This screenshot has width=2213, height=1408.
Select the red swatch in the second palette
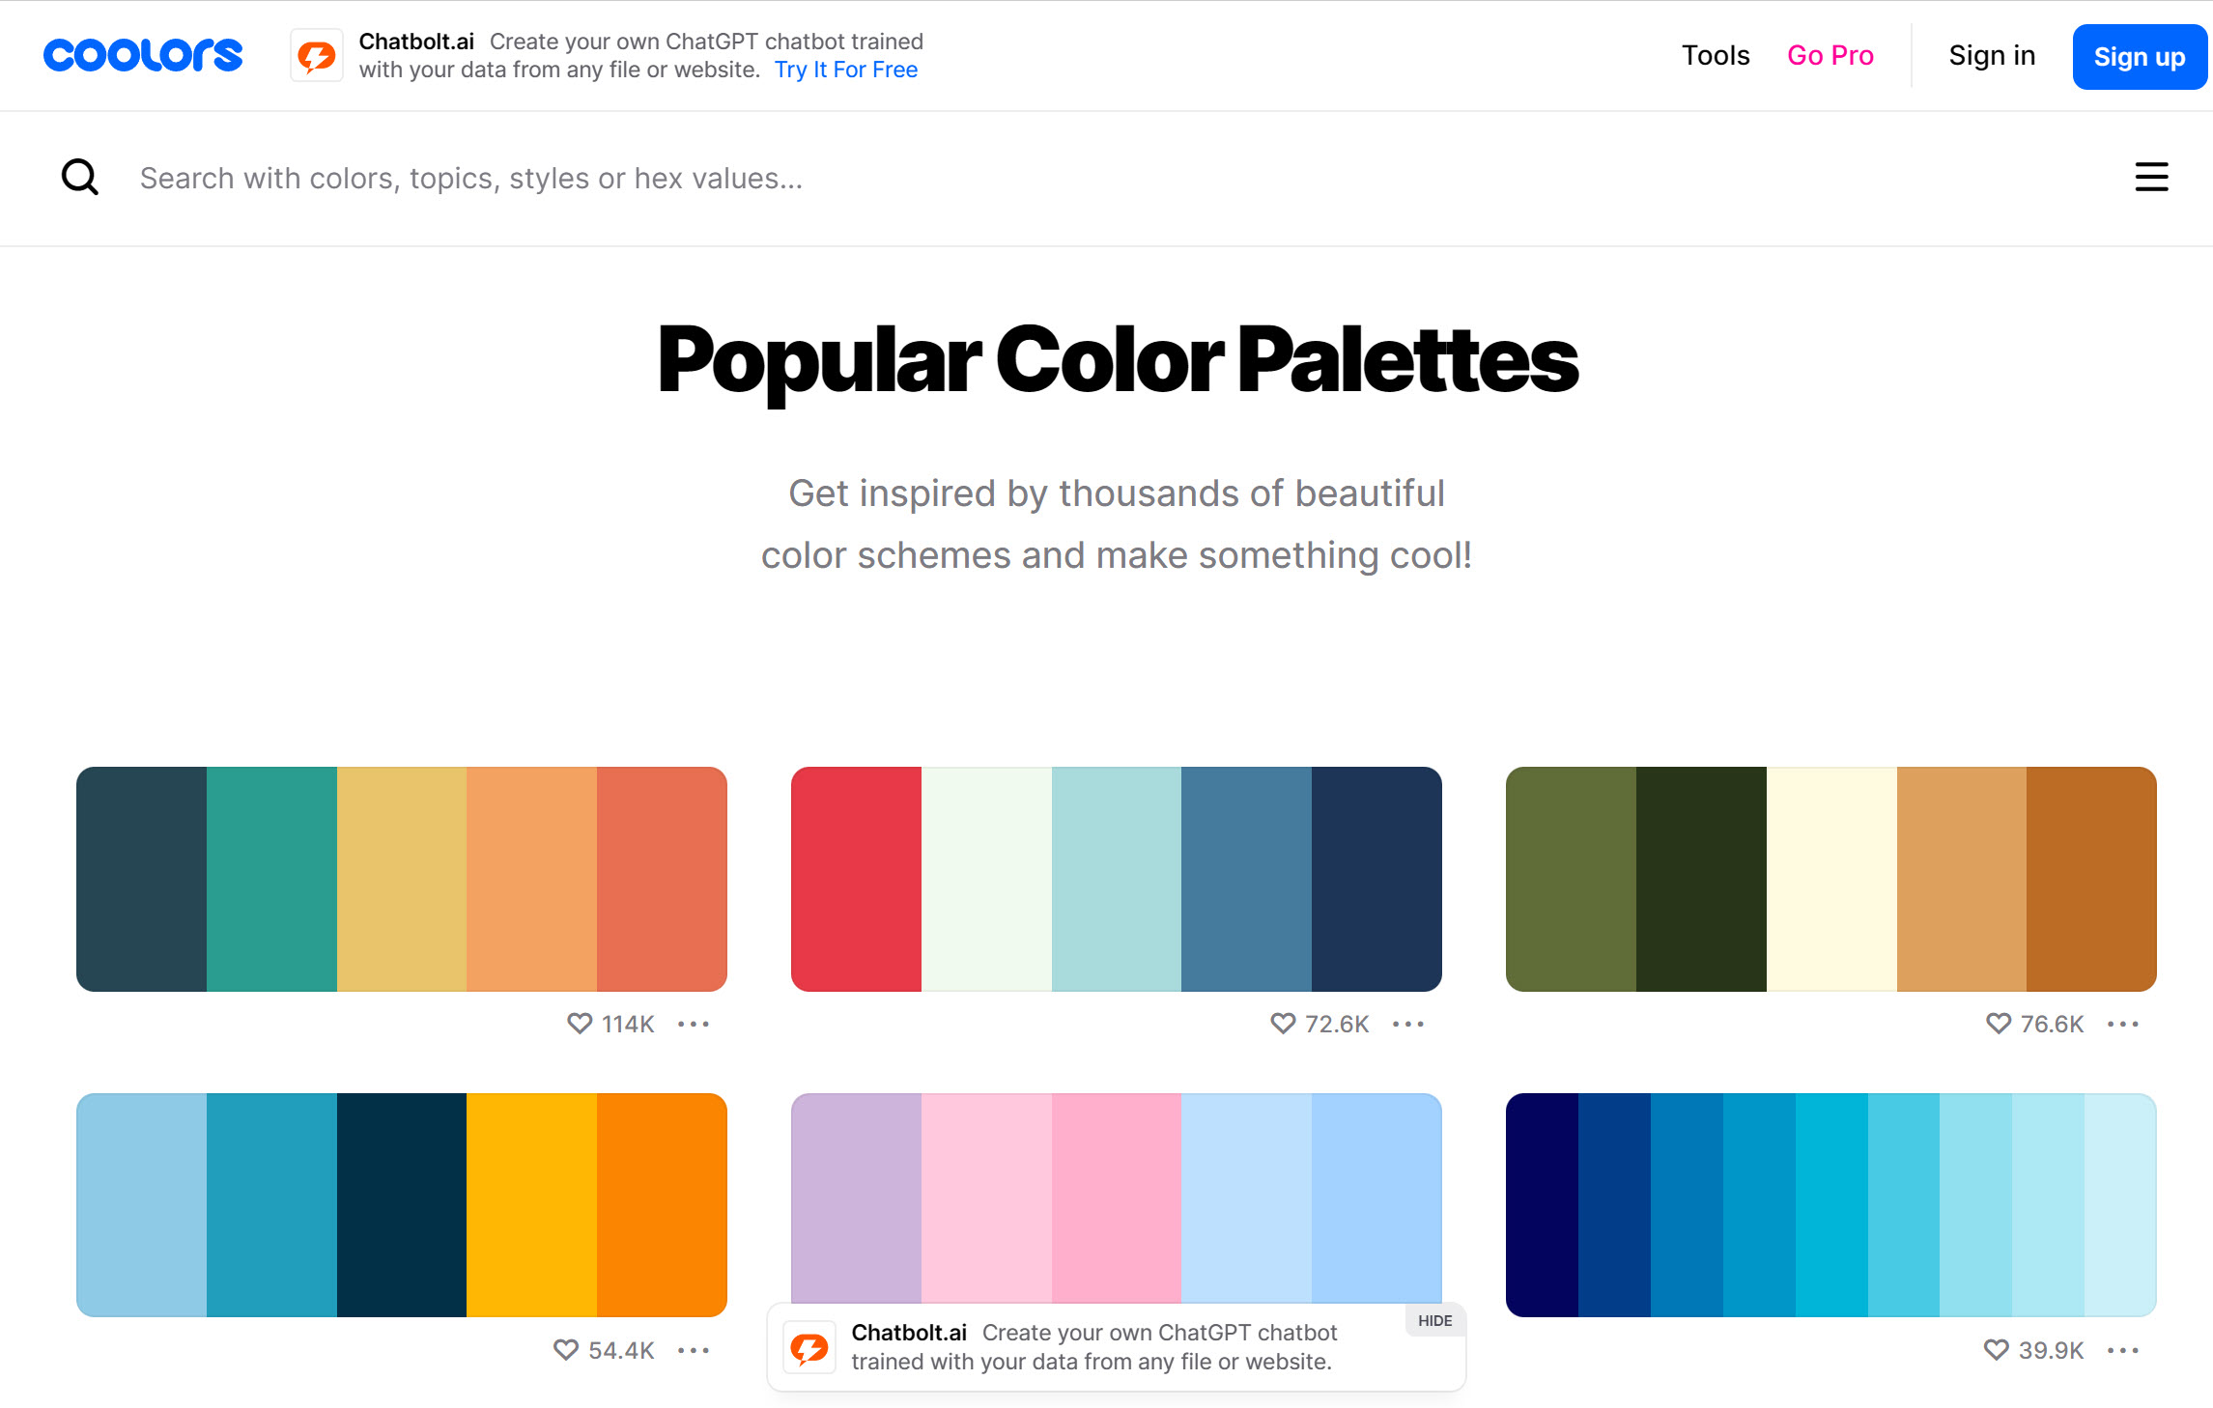tap(857, 879)
